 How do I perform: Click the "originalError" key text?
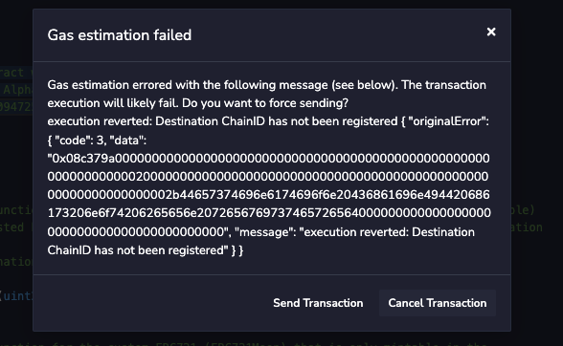coord(448,121)
